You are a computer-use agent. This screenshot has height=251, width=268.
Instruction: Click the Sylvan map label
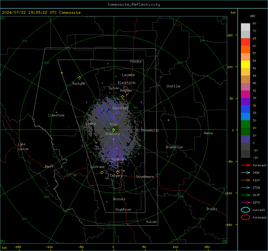point(114,88)
